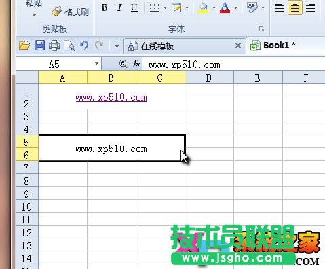Select row 5 header
This screenshot has width=325, height=269.
click(x=27, y=142)
